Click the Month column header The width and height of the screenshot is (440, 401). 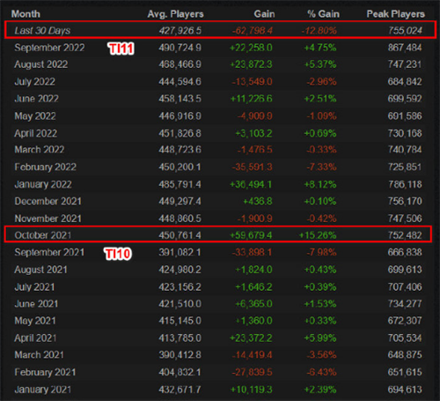coord(26,14)
